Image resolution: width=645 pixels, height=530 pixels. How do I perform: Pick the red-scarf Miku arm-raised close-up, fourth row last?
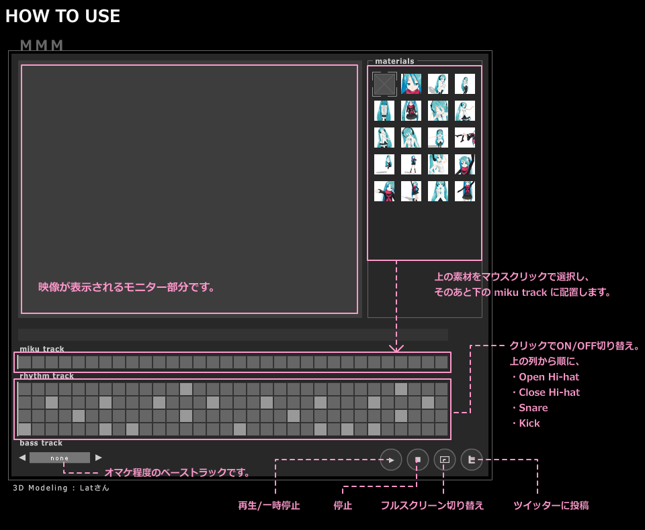point(465,164)
